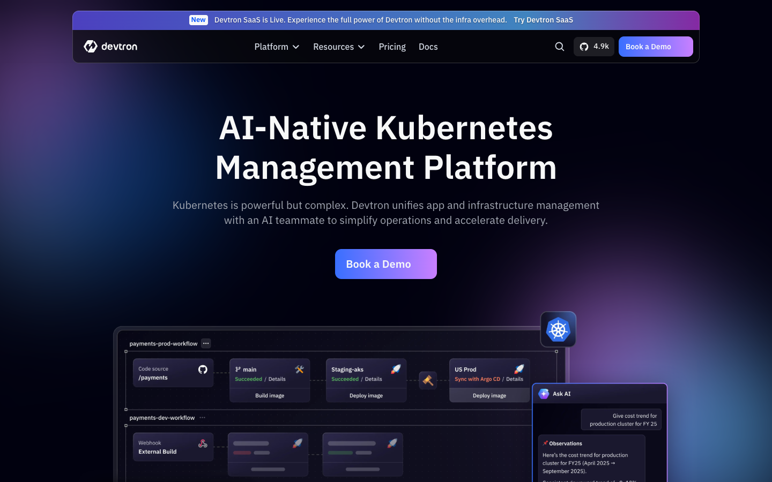772x482 pixels.
Task: Click the Kubernetes helm wheel icon
Action: [x=558, y=329]
